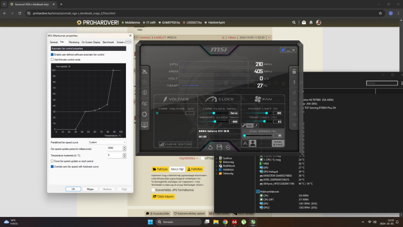Click the save profile floppy icon
Screen dimensions: 403x227
click(x=219, y=147)
